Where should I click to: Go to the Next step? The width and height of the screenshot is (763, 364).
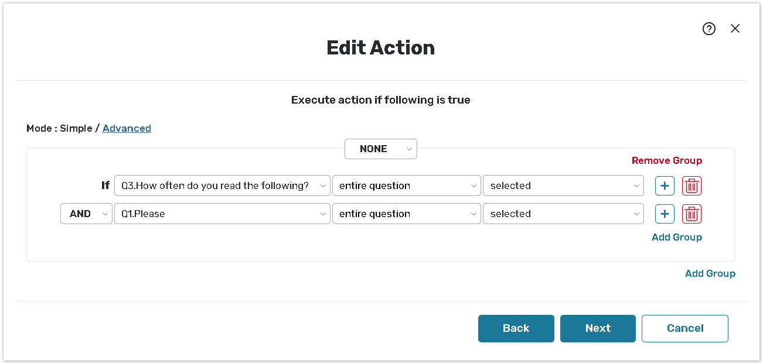coord(598,328)
